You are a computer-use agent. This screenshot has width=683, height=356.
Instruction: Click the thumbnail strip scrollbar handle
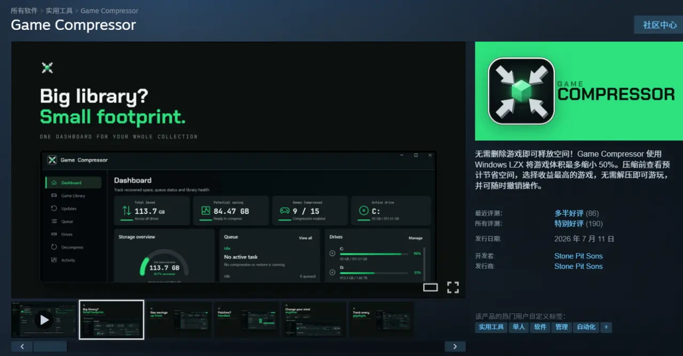click(50, 346)
